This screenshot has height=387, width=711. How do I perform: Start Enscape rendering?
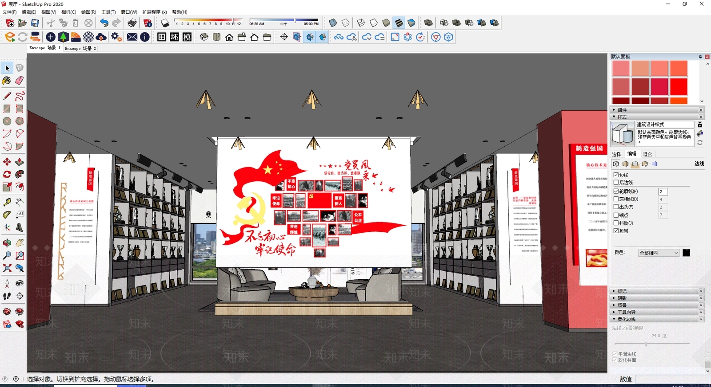pos(10,37)
